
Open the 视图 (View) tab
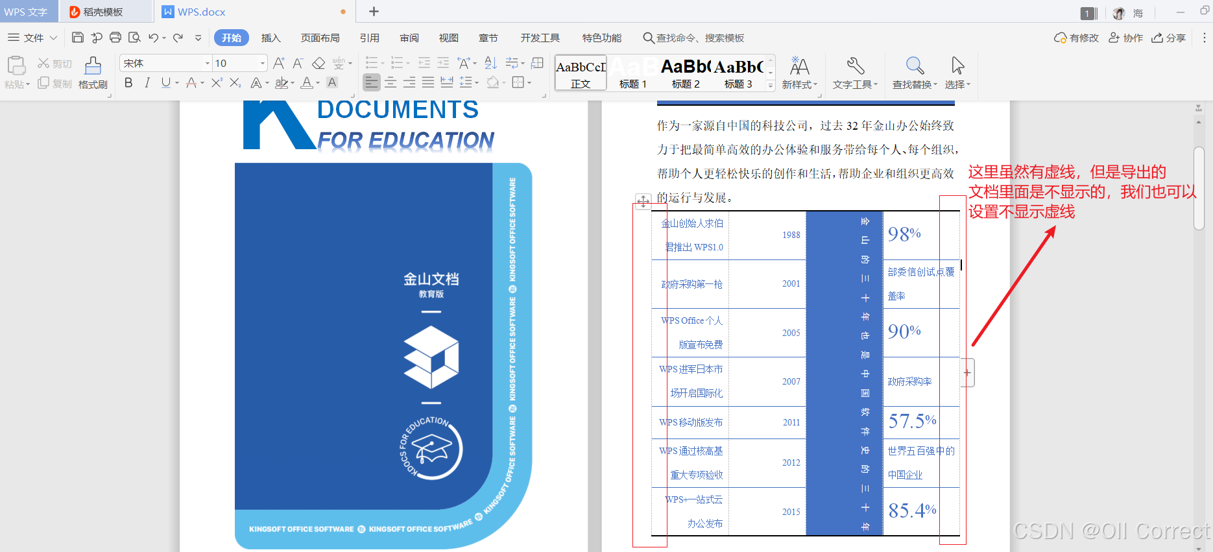click(449, 38)
